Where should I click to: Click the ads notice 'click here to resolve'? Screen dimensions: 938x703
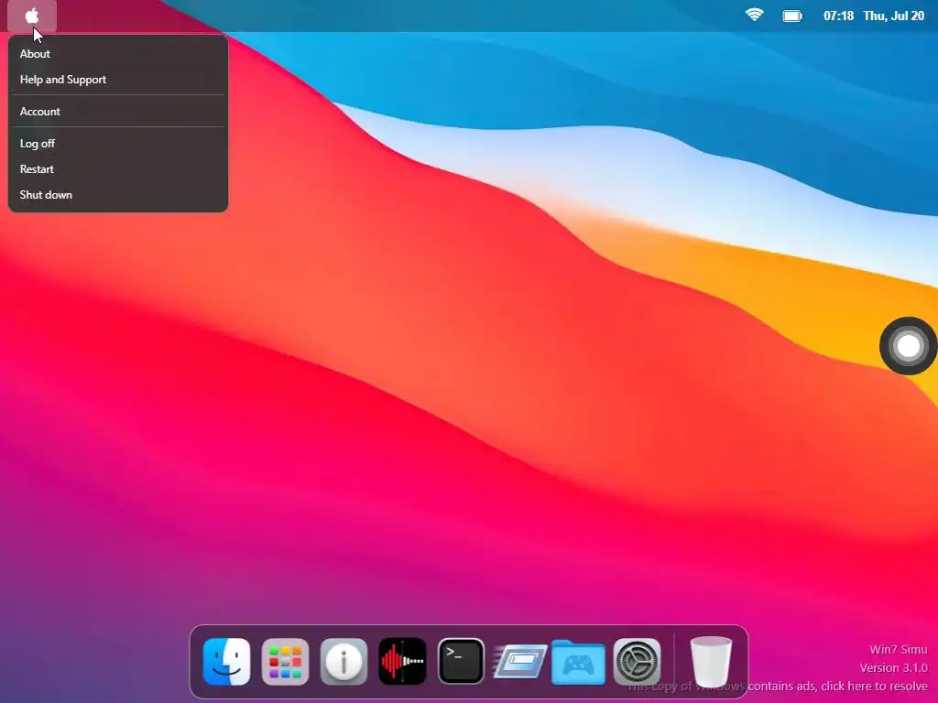pyautogui.click(x=874, y=687)
